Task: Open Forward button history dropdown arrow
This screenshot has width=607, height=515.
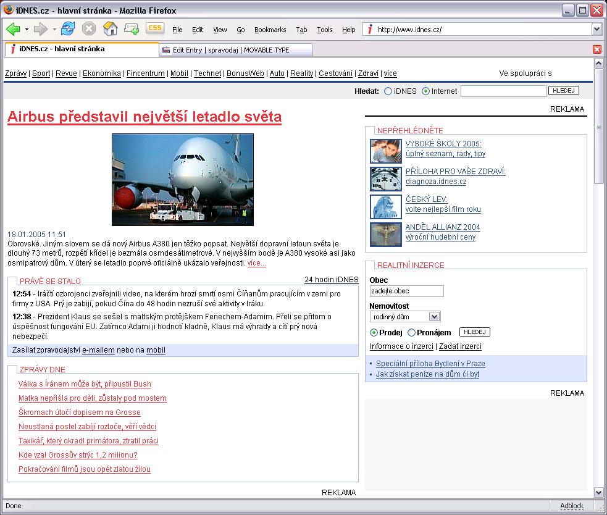Action: pyautogui.click(x=54, y=29)
